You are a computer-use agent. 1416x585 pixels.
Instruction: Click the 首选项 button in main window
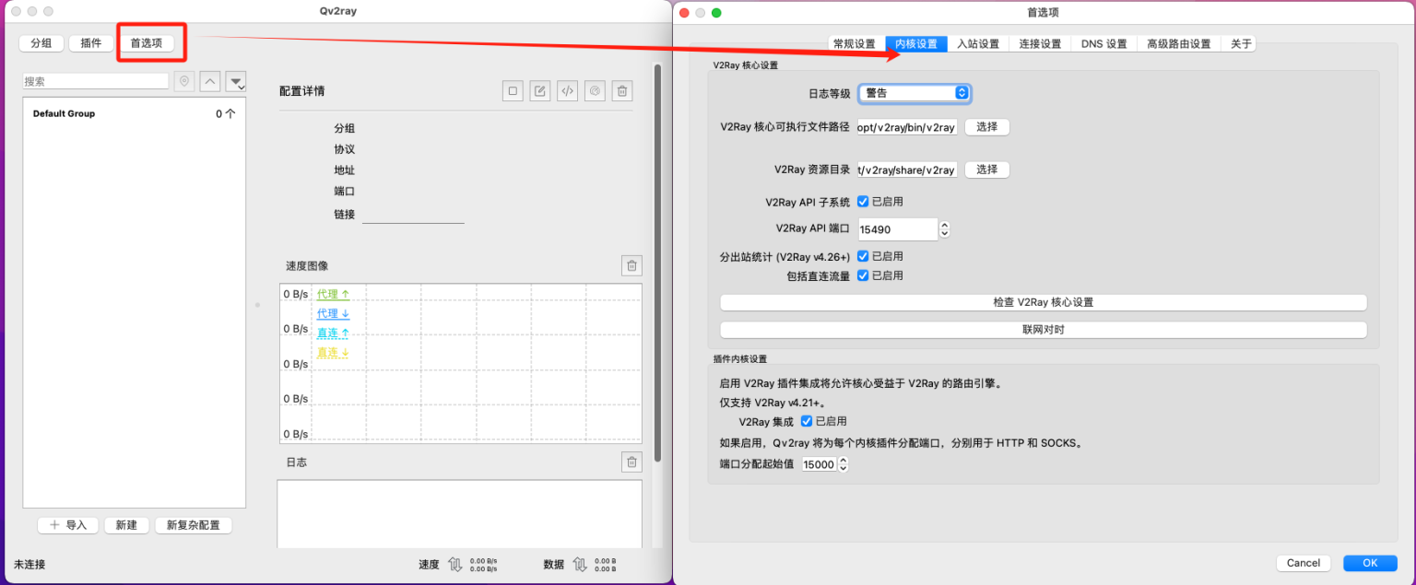click(147, 43)
